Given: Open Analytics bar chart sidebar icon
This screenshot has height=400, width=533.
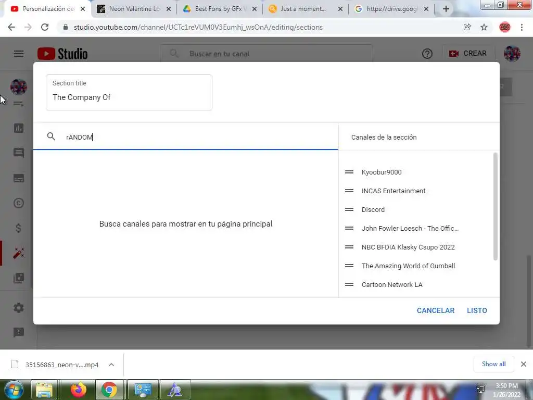Looking at the screenshot, I should click(x=19, y=128).
